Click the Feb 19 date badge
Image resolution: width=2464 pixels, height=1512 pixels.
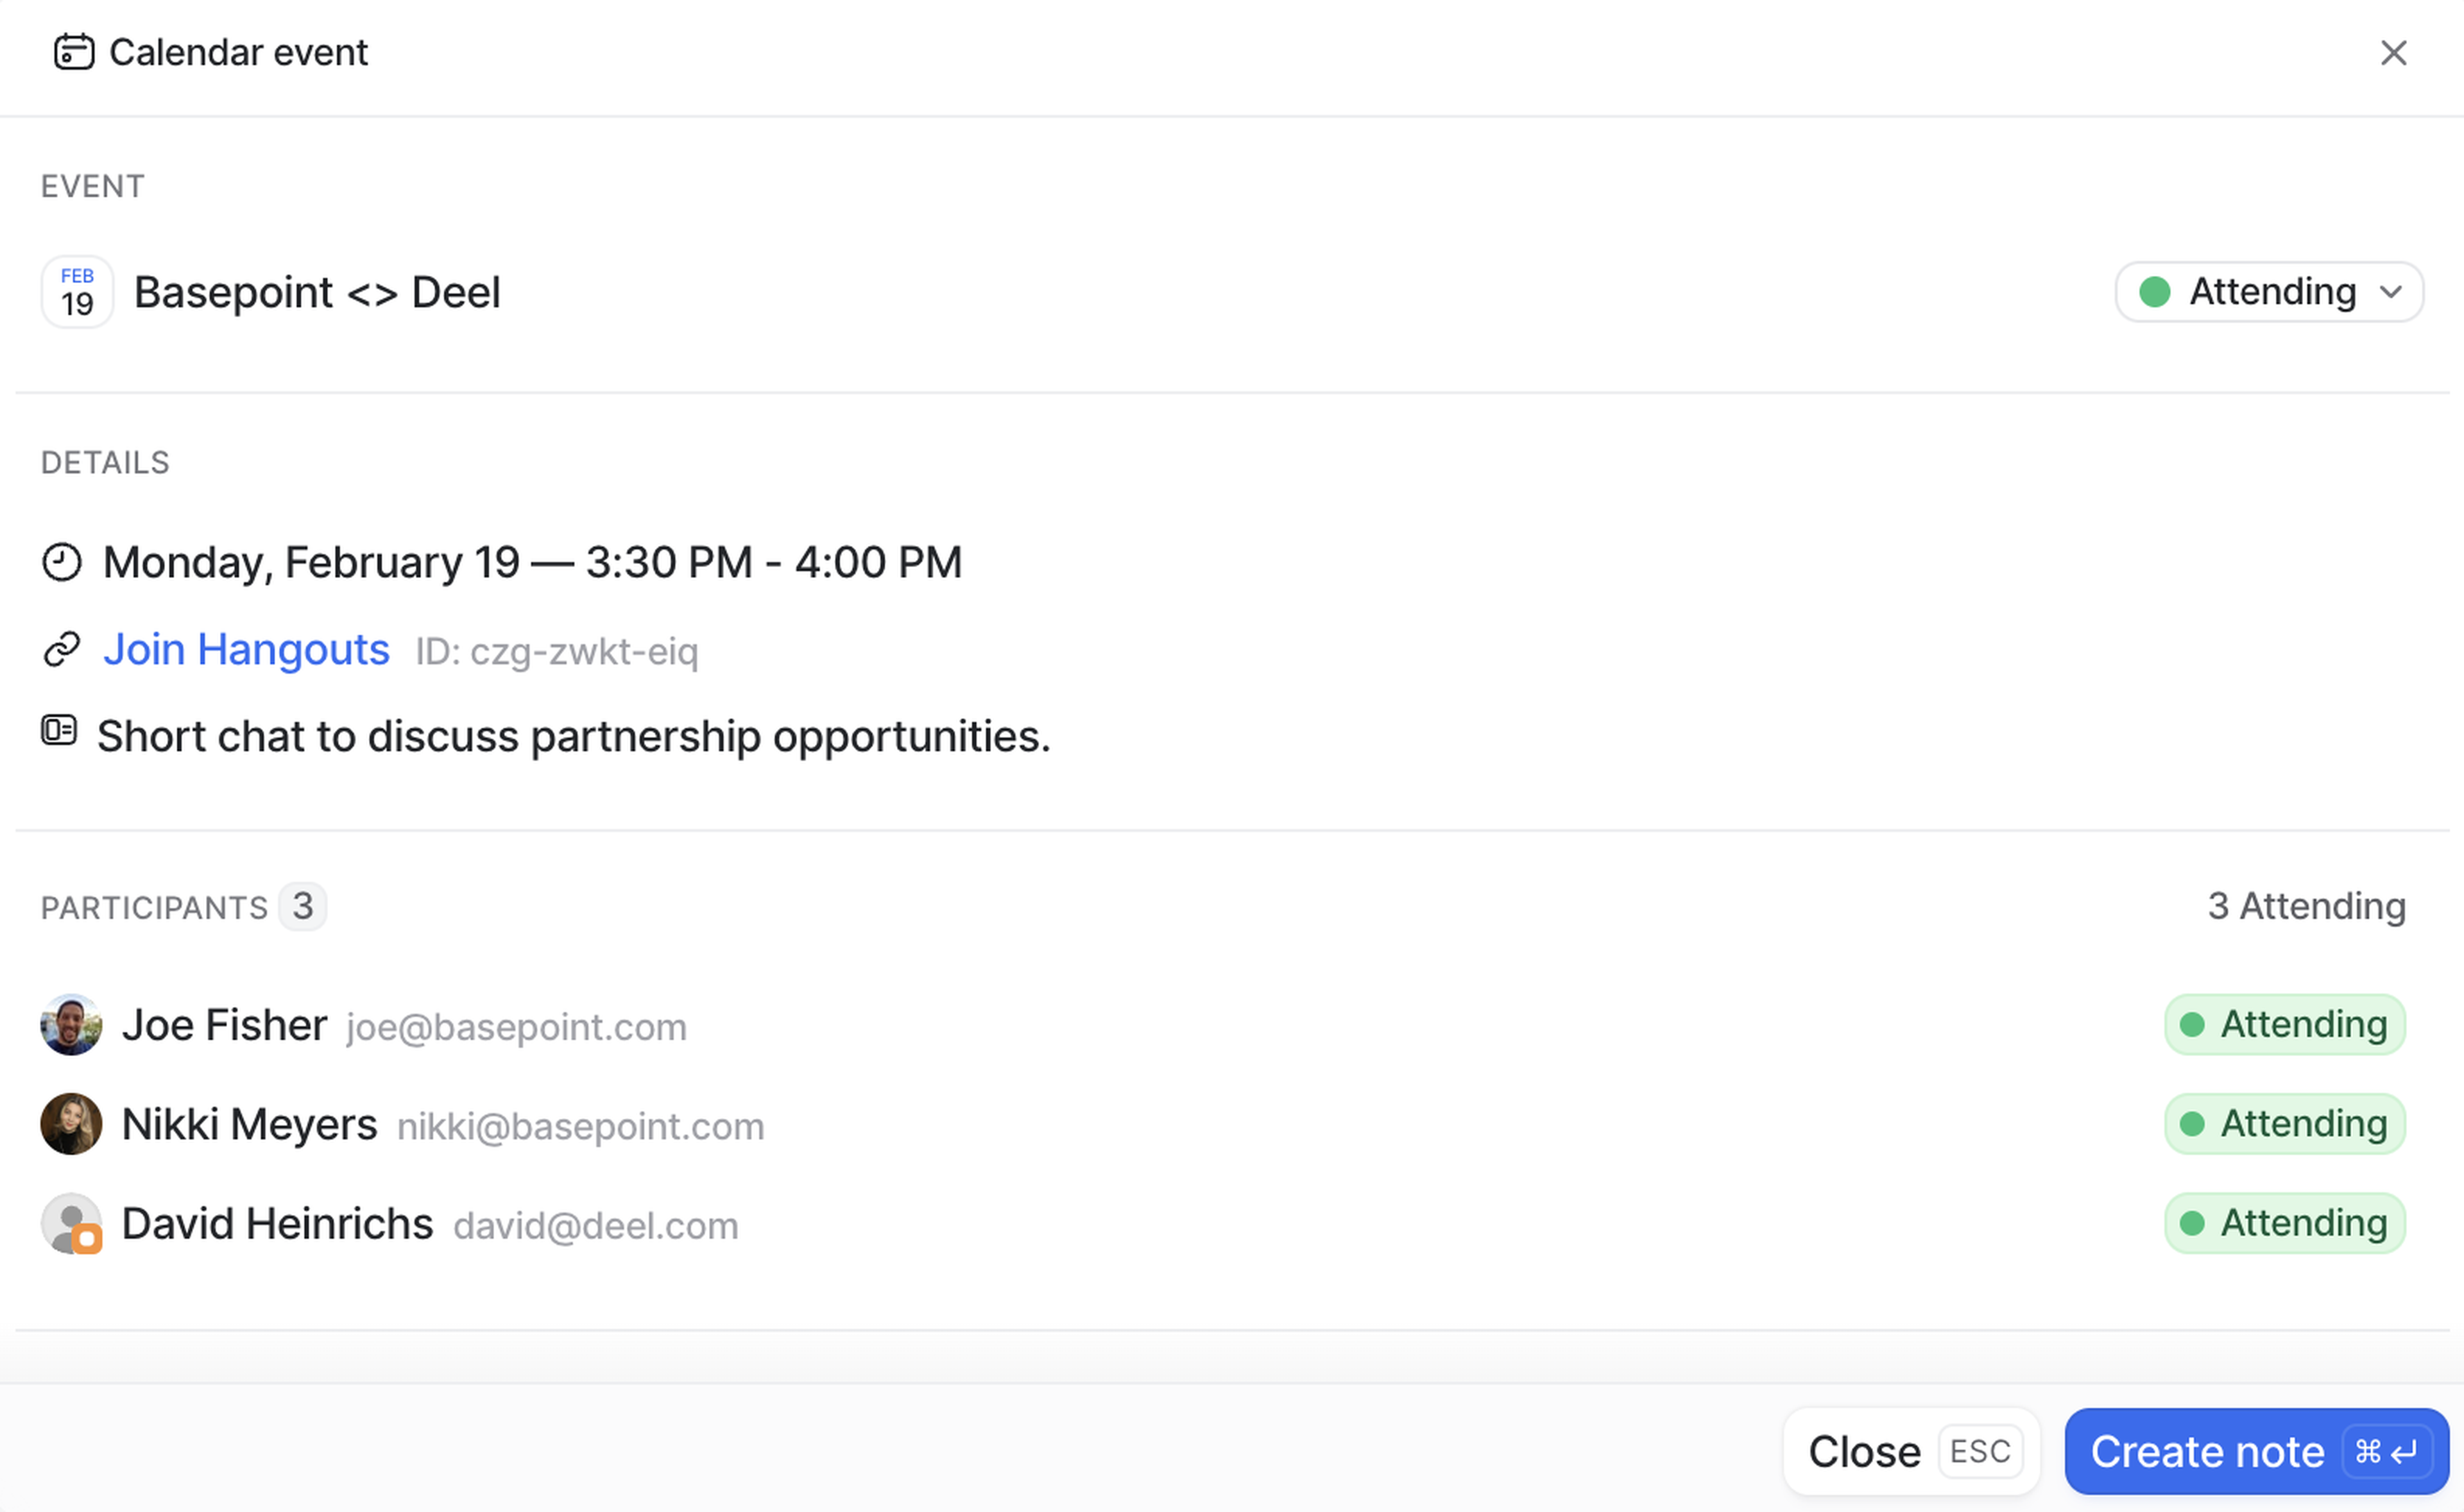click(x=77, y=292)
